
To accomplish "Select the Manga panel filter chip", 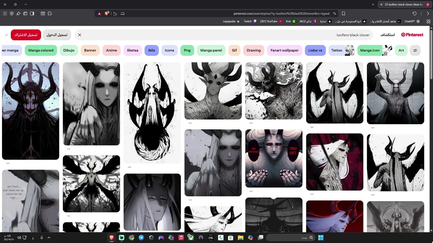I will pyautogui.click(x=211, y=50).
